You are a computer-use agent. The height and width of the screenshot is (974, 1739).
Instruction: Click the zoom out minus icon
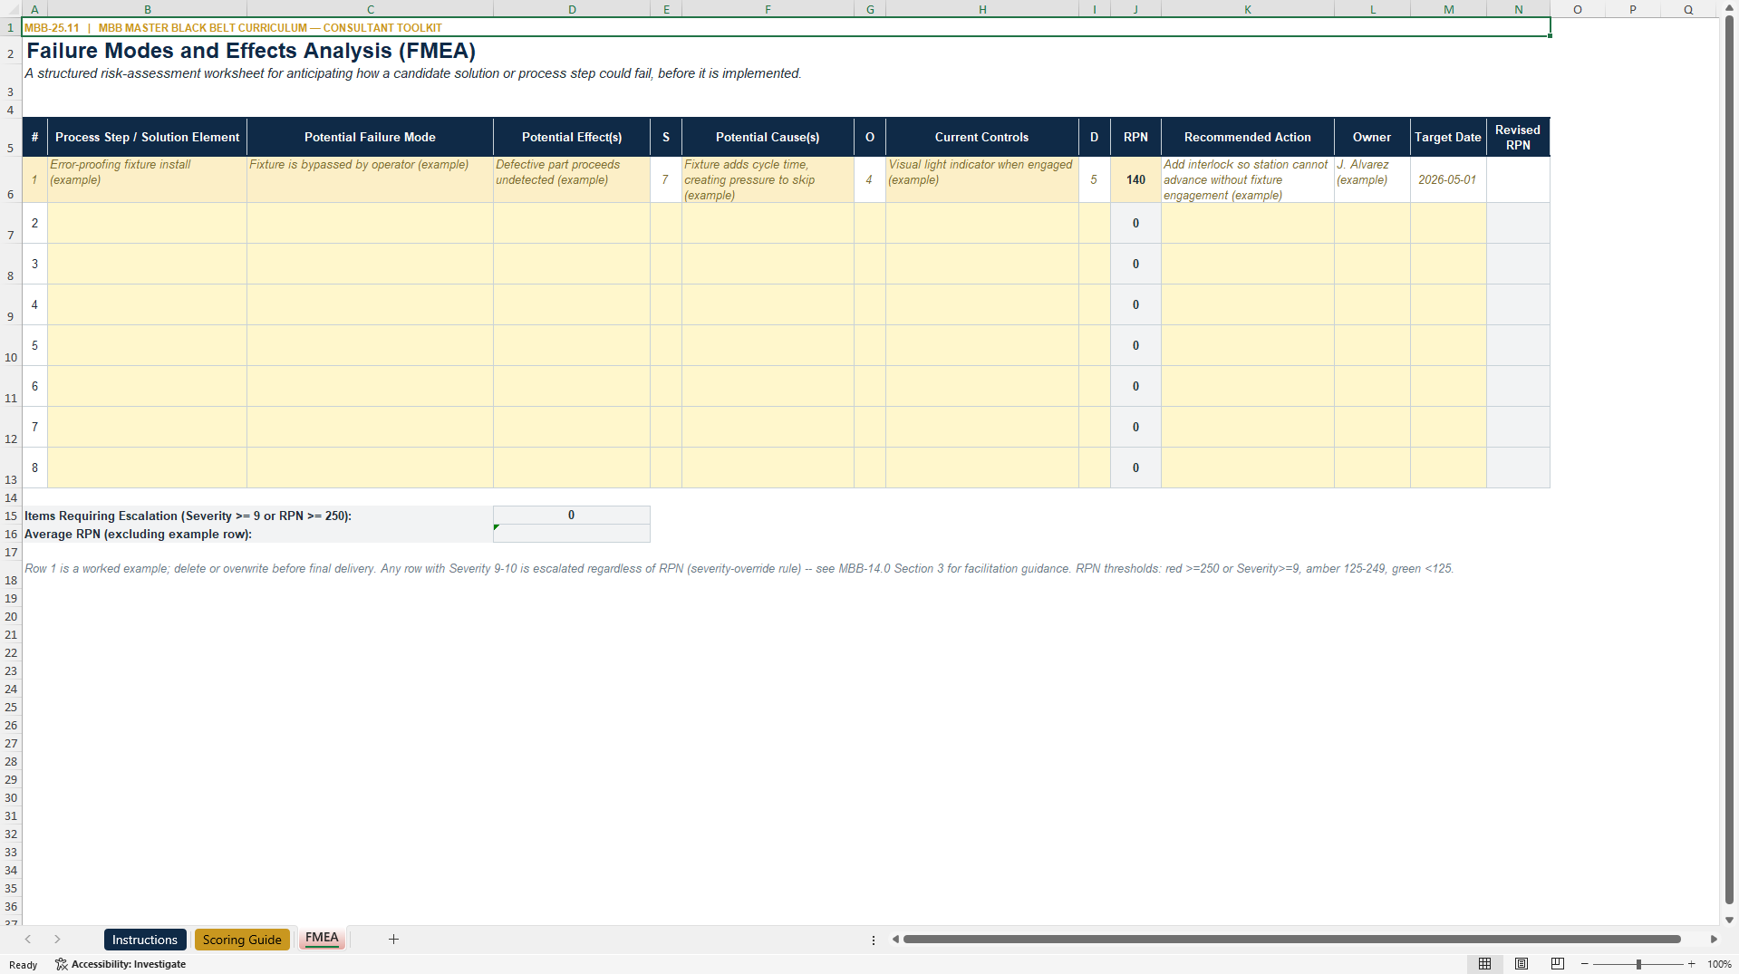click(x=1585, y=964)
